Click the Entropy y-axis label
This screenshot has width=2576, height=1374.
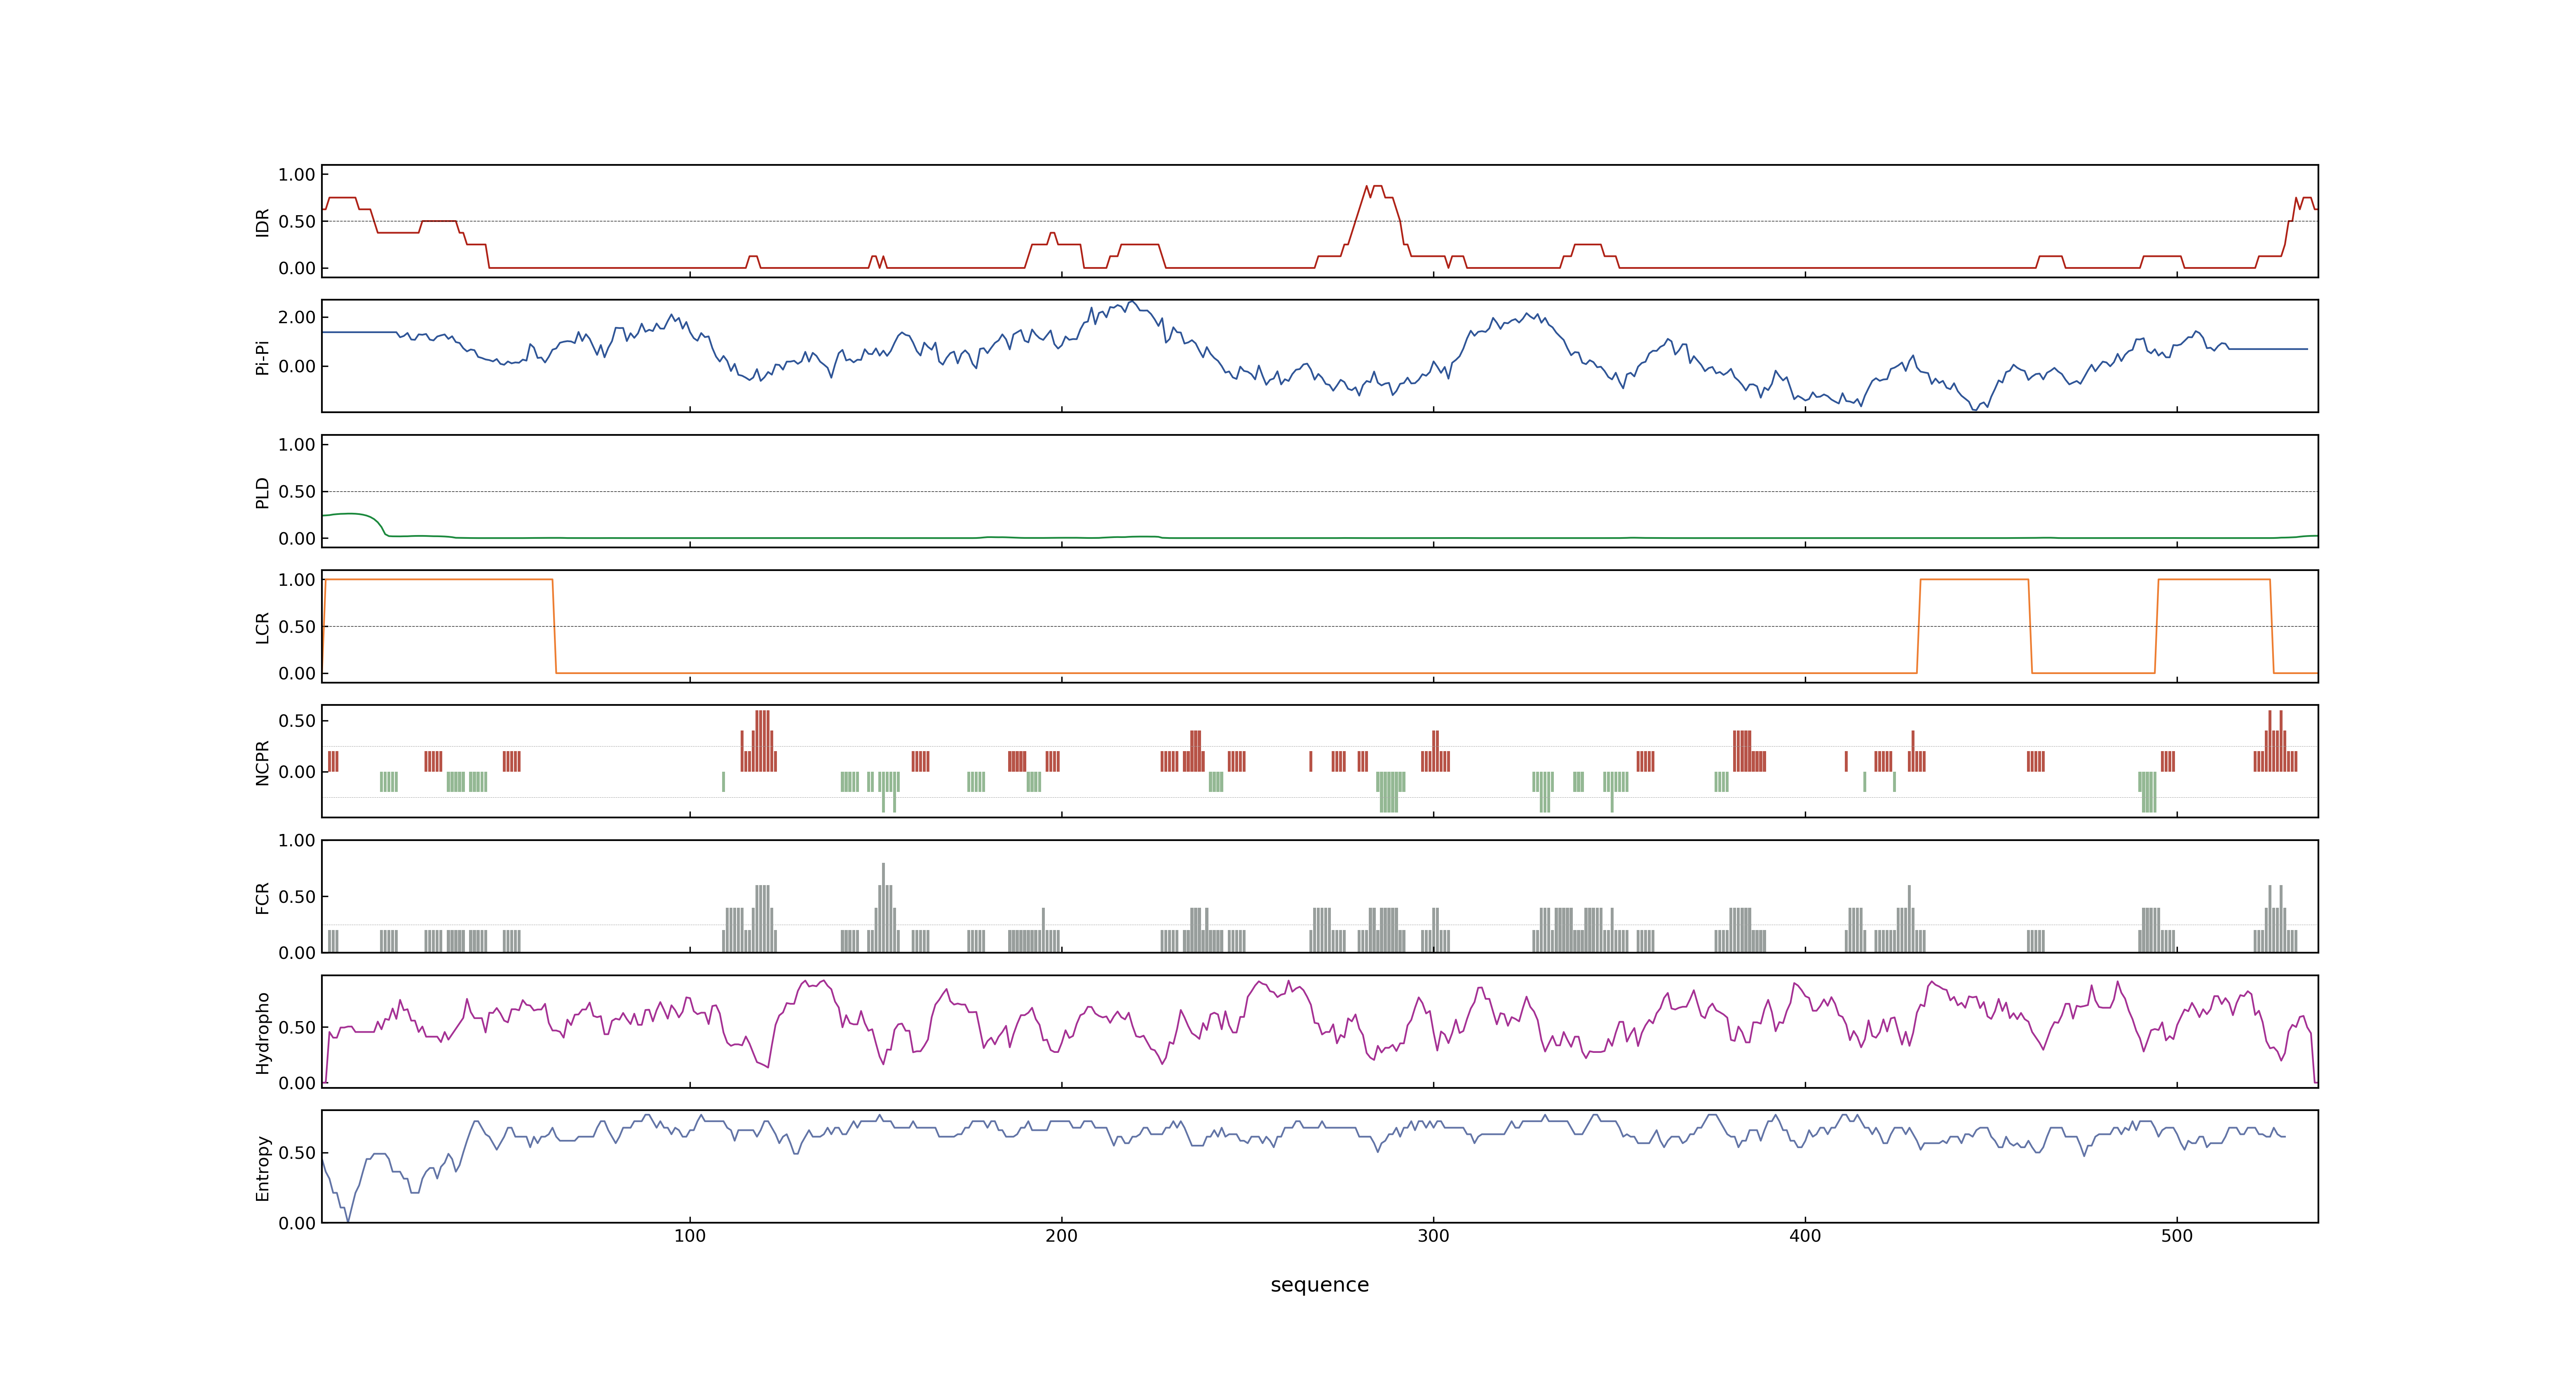coord(263,1168)
